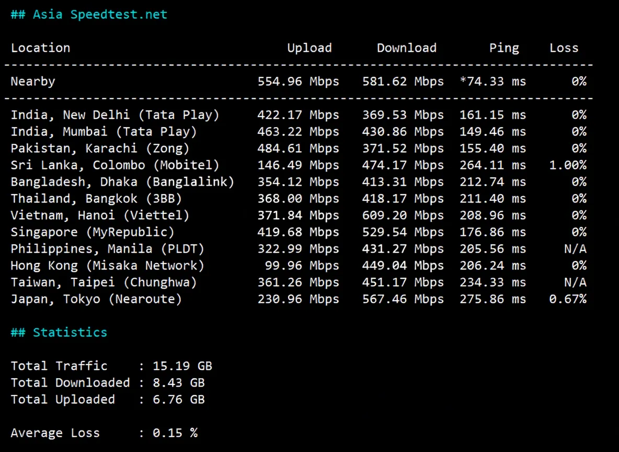619x452 pixels.
Task: Select the downloaded value 8.43 GB
Action: pos(179,383)
